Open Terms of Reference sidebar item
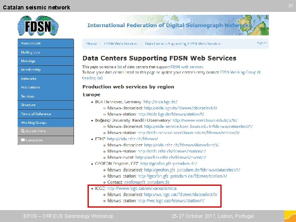Screen dimensions: 296x222 [46, 114]
